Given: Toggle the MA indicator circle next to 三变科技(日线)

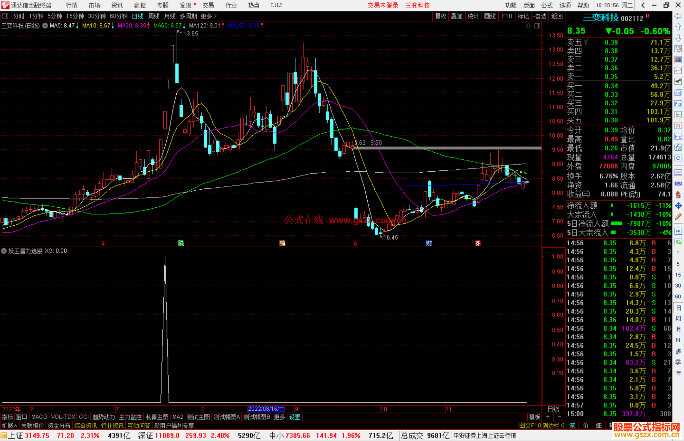Looking at the screenshot, I should pos(45,26).
